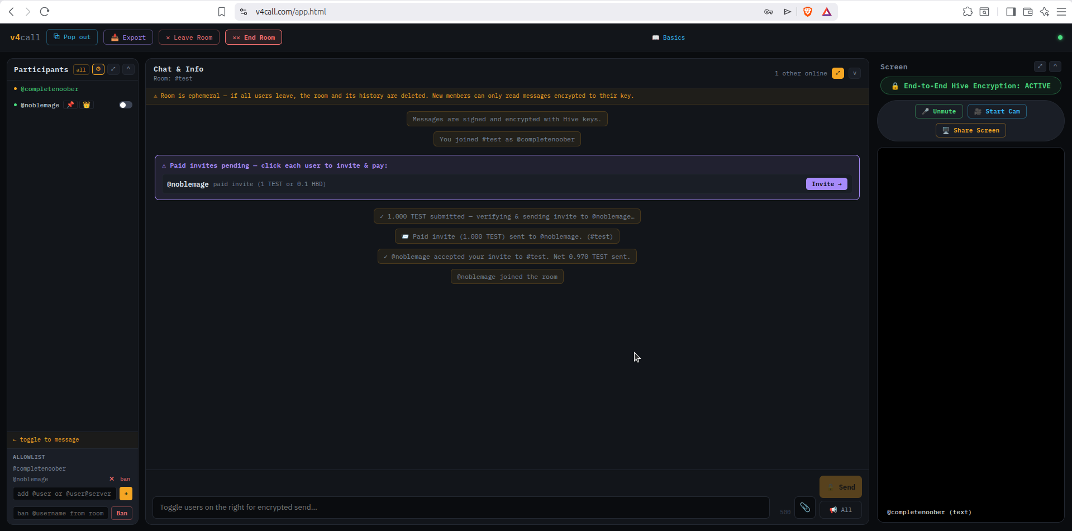Click End-to-End Hive Encryption status badge
Image resolution: width=1072 pixels, height=531 pixels.
(971, 86)
